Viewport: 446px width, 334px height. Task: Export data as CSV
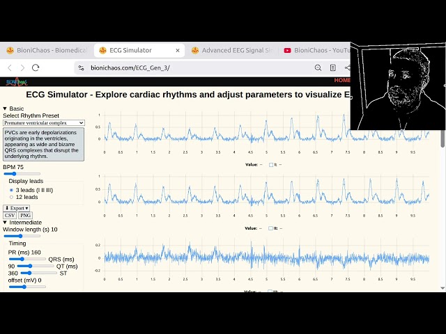click(10, 215)
